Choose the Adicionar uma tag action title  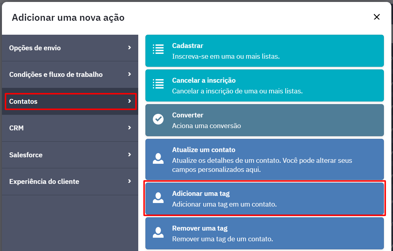[x=201, y=194]
